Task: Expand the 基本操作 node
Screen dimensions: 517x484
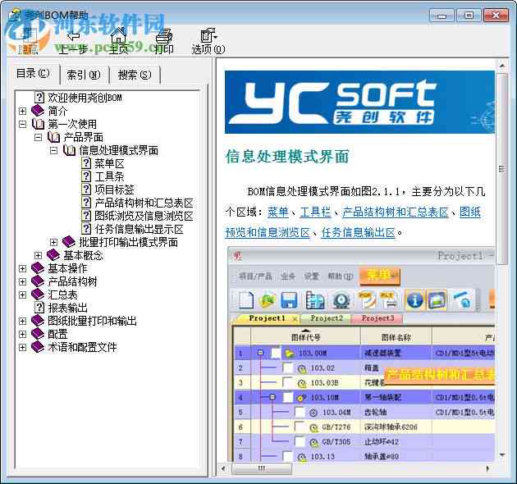Action: [22, 269]
